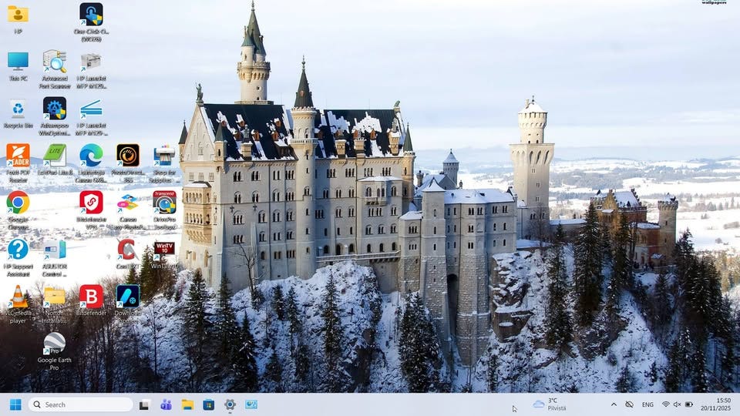Open the clock showing 15:50
The height and width of the screenshot is (416, 740).
click(x=716, y=404)
